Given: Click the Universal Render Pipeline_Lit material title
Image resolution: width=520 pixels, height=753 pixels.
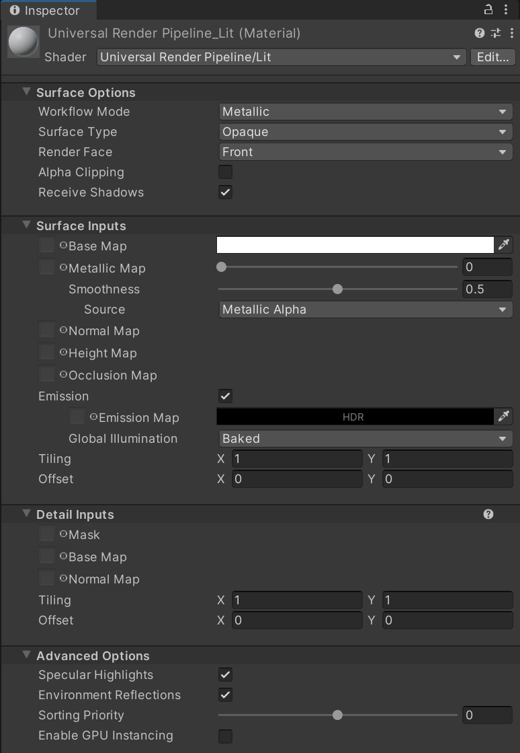Looking at the screenshot, I should (174, 33).
